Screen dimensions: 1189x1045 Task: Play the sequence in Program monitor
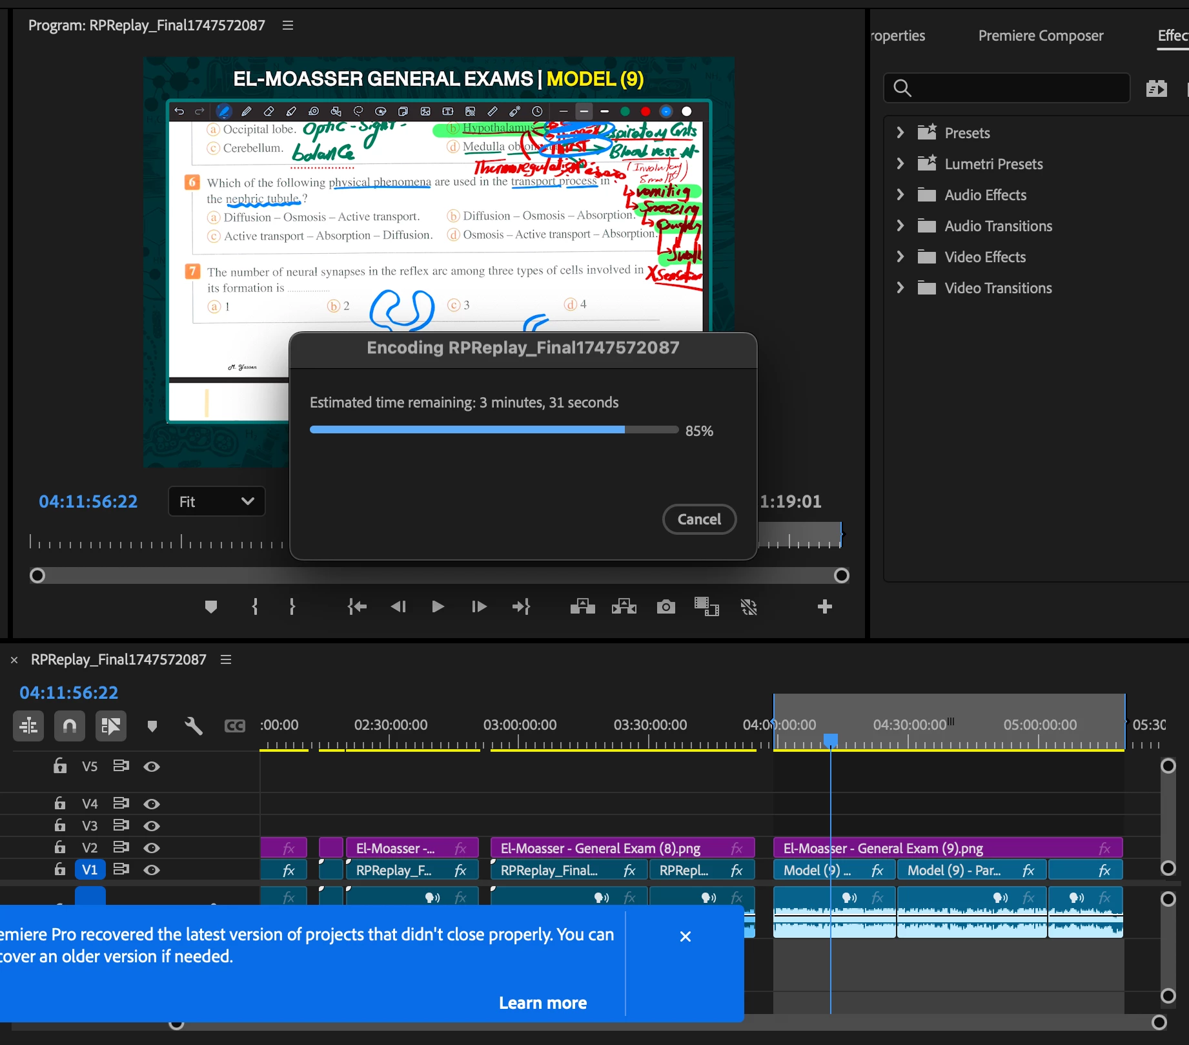click(438, 606)
